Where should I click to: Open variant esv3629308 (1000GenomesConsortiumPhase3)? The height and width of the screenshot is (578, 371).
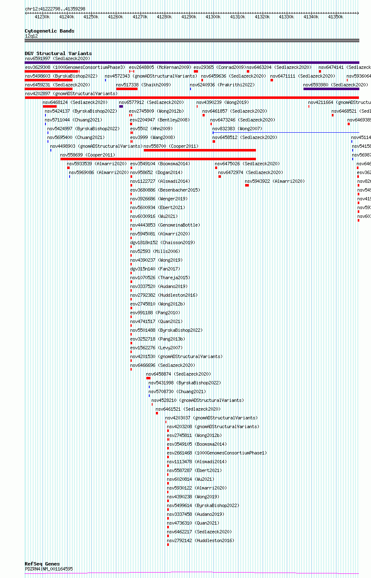[75, 67]
